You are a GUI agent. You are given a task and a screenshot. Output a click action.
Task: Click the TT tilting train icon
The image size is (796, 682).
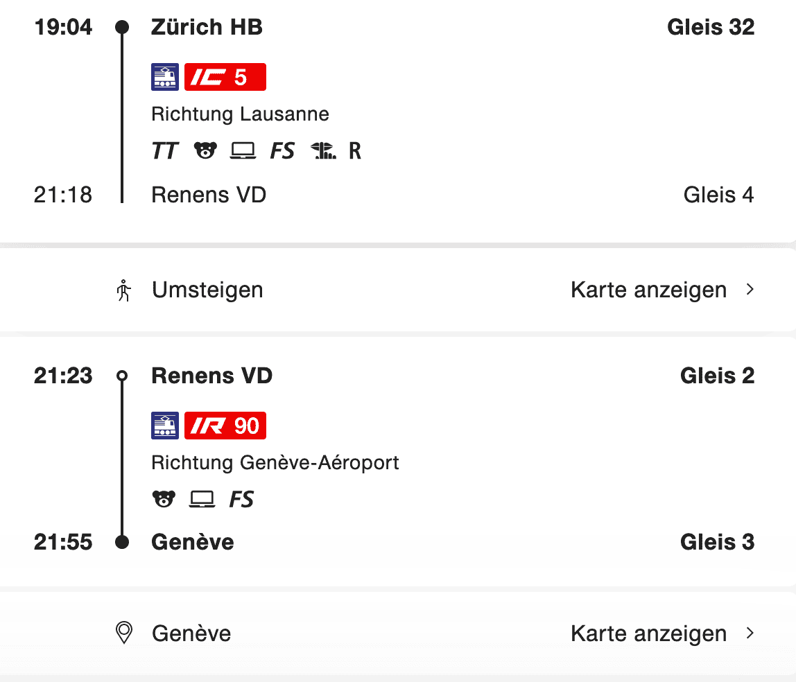[x=165, y=151]
